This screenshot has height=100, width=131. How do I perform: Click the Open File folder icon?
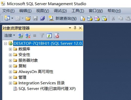coord(28,18)
